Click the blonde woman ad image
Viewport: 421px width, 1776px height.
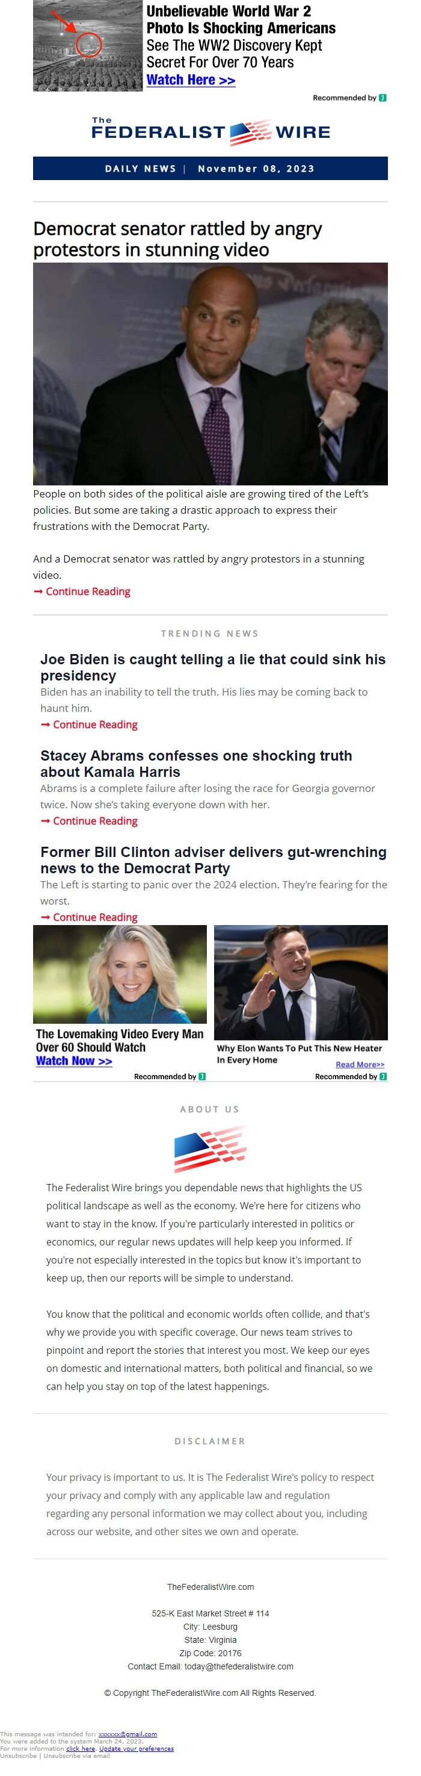[120, 974]
